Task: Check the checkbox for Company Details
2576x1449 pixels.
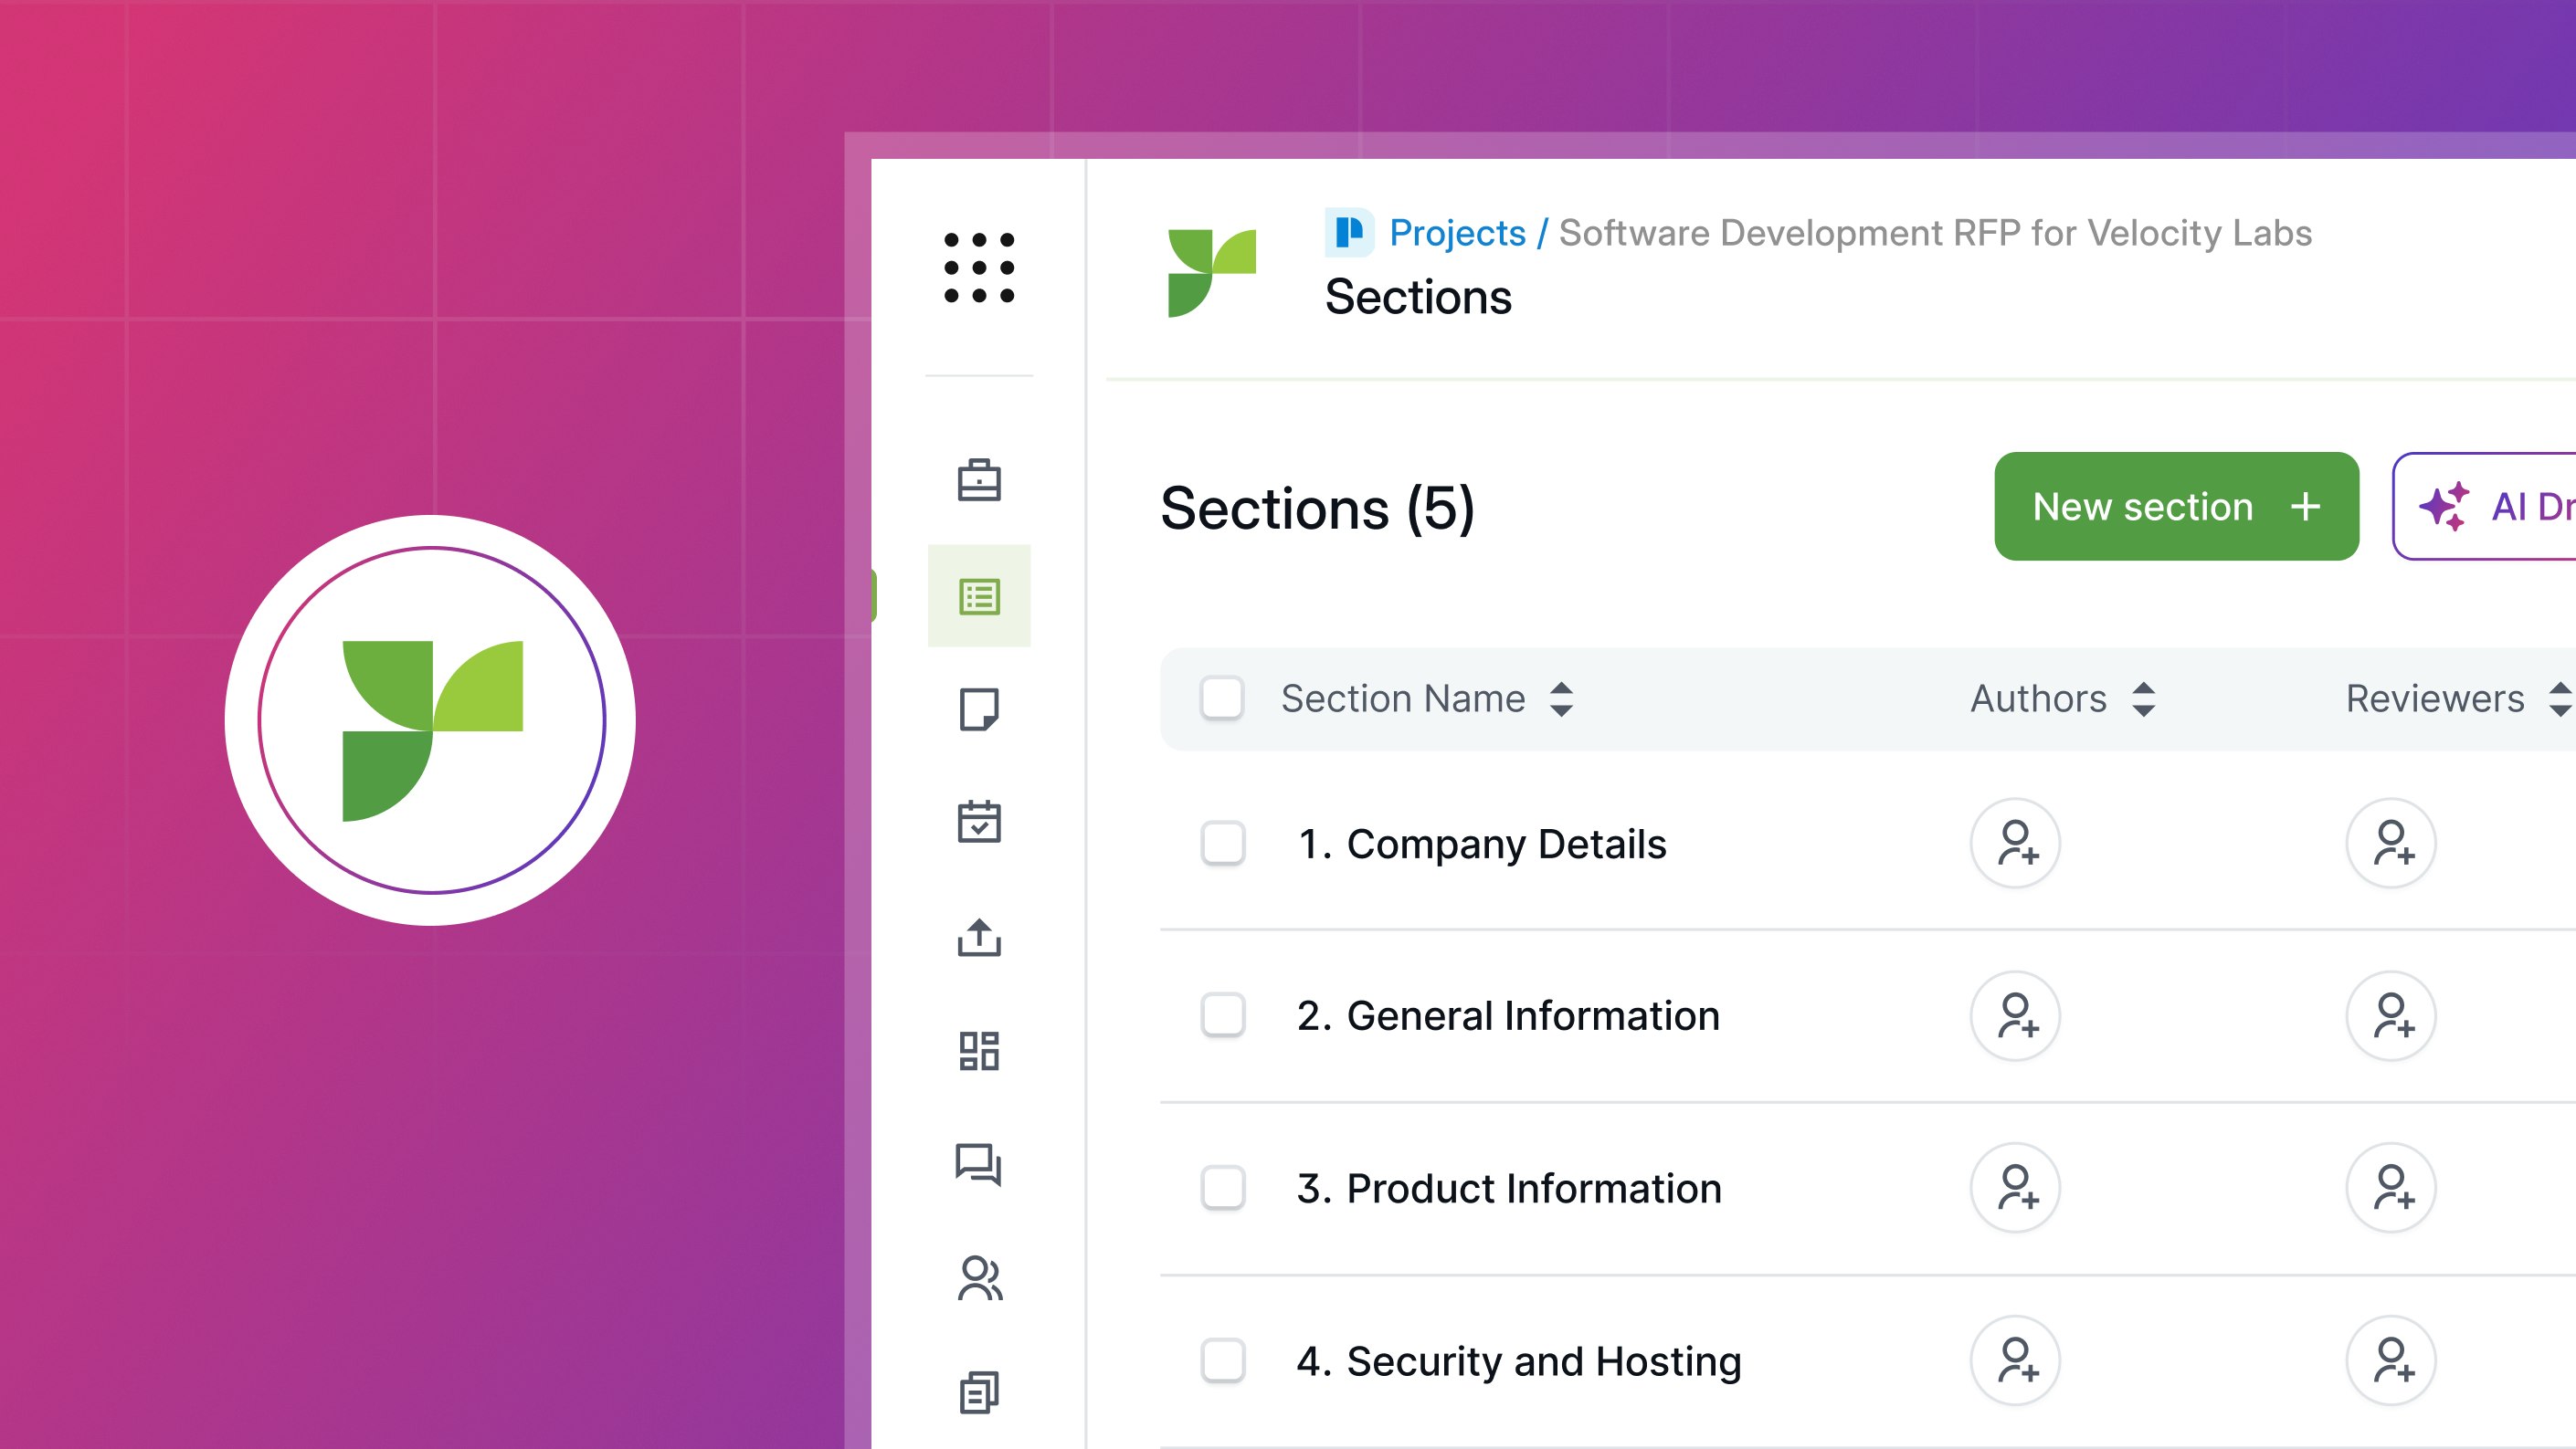Action: point(1222,844)
